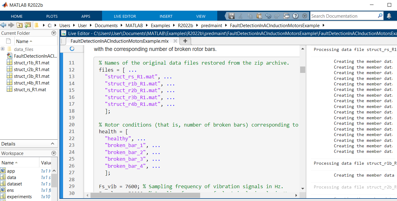Open the PLOTS ribbon tab
The width and height of the screenshot is (397, 201).
52,16
